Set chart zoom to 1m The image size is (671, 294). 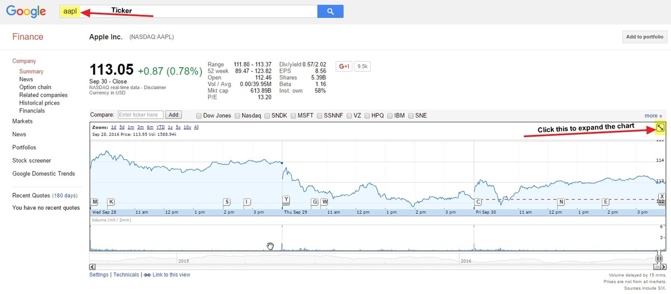131,127
